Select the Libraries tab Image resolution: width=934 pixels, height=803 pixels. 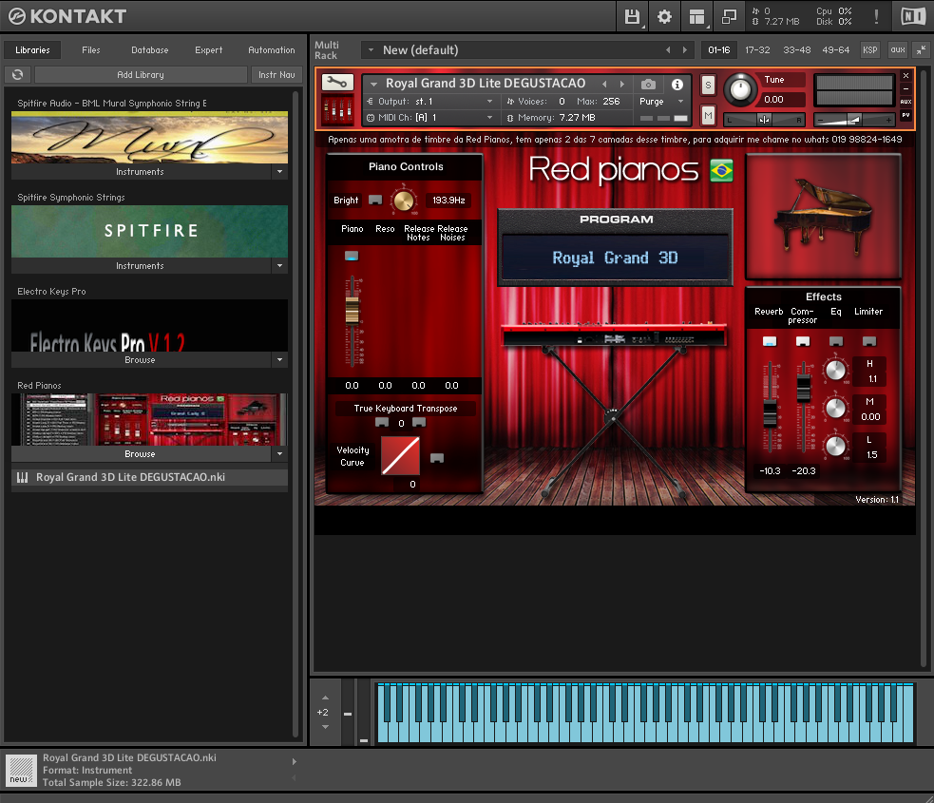coord(32,50)
